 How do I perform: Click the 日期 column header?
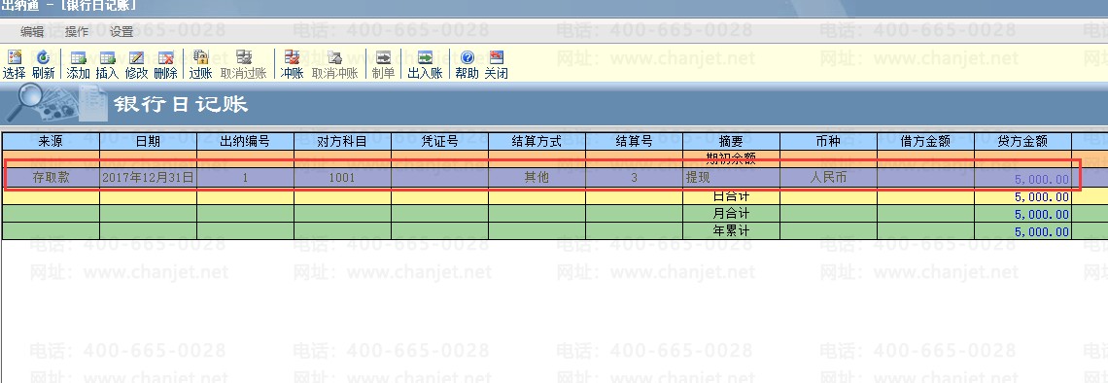click(x=149, y=141)
